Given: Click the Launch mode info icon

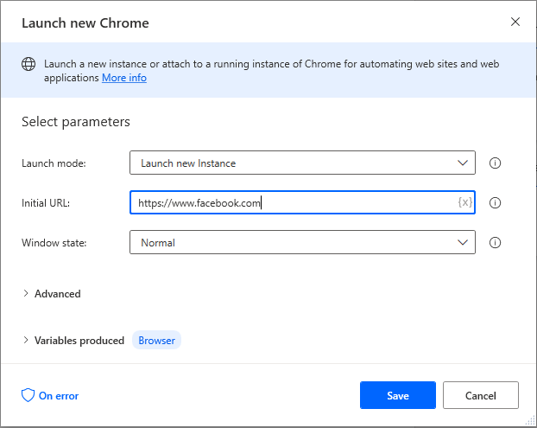Looking at the screenshot, I should (x=496, y=163).
